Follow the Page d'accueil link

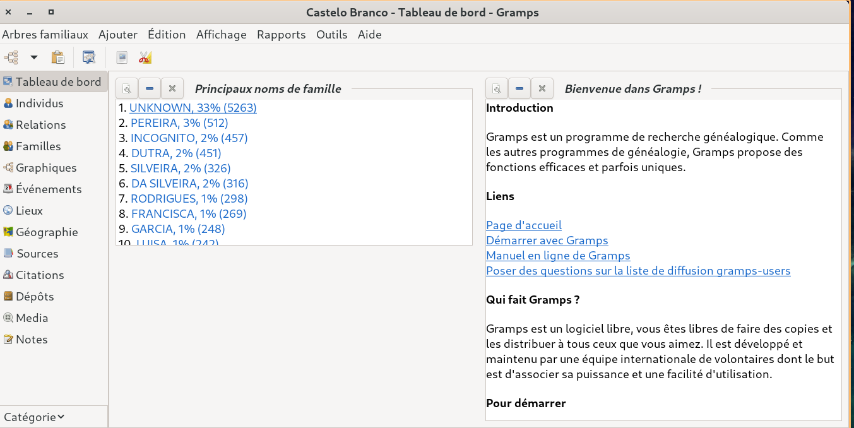point(524,225)
